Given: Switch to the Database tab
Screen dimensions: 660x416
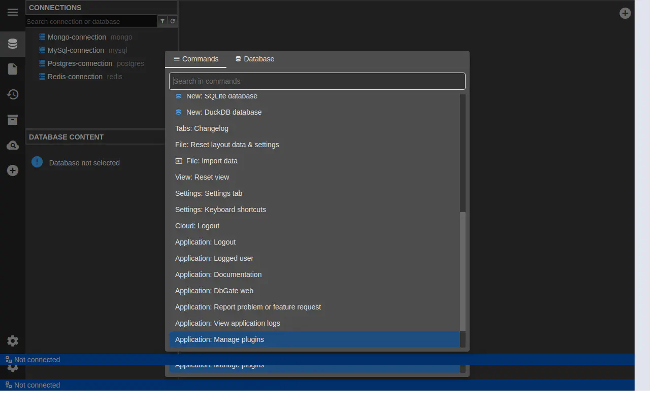Looking at the screenshot, I should pos(254,59).
